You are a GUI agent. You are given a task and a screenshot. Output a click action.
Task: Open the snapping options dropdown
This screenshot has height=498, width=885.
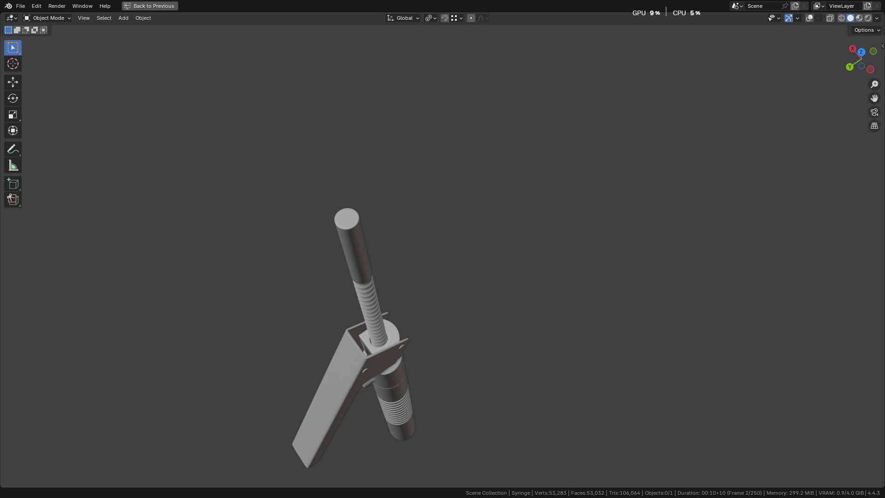tap(457, 18)
